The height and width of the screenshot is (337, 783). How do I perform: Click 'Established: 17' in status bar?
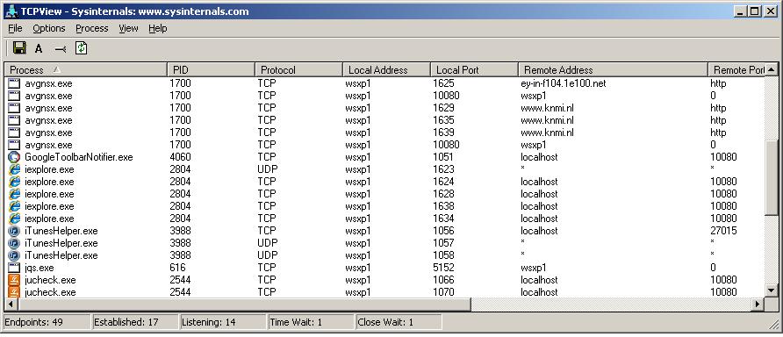pos(126,322)
